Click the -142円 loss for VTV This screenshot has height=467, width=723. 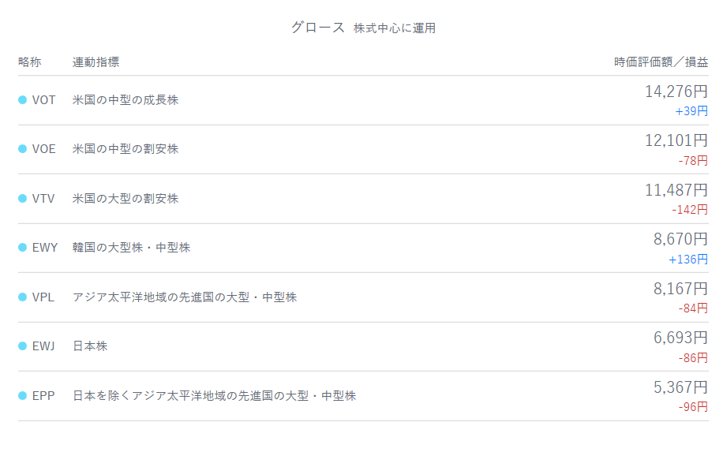689,210
